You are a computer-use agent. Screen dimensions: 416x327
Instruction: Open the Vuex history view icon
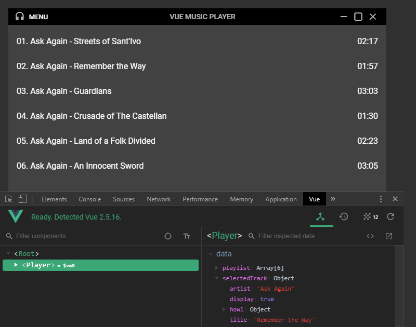[344, 216]
